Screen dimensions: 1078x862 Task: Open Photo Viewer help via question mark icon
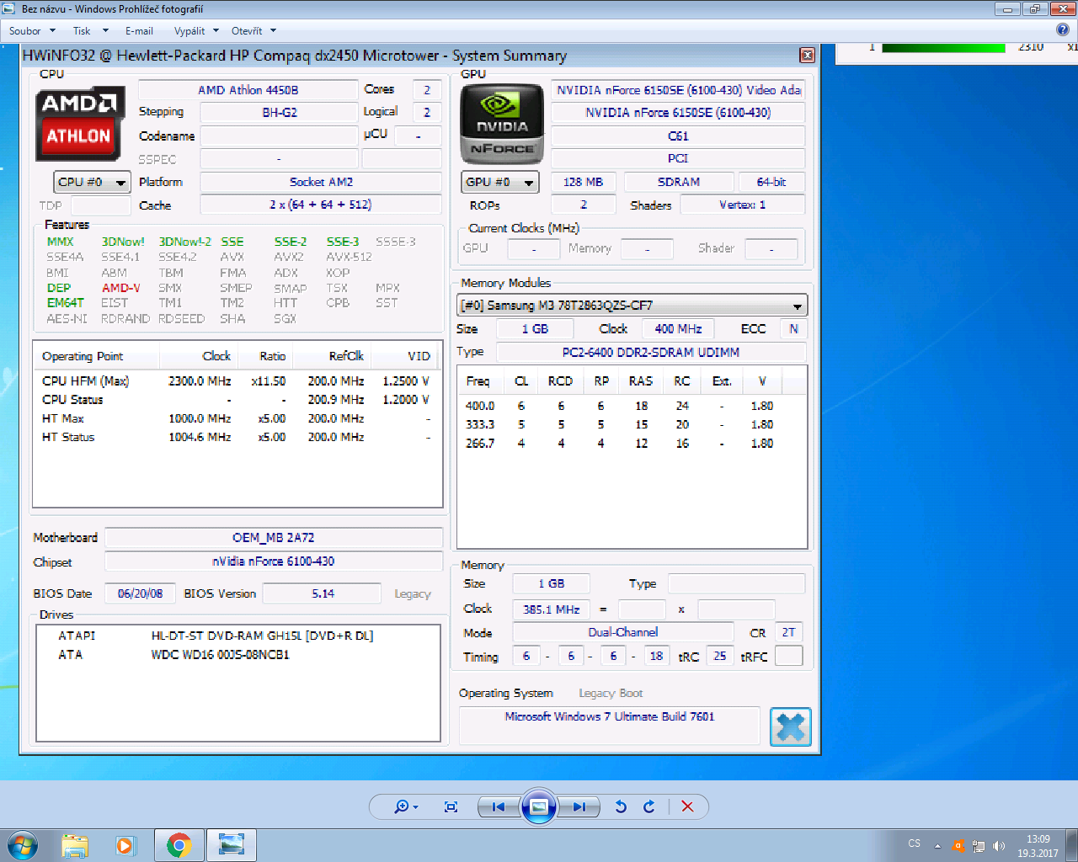point(1063,30)
